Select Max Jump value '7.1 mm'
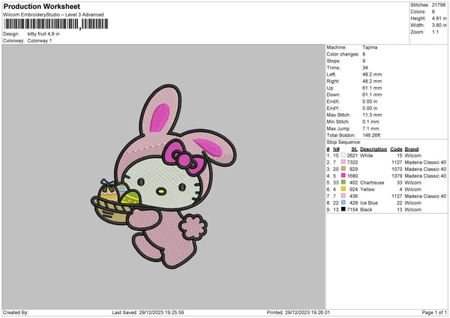 (370, 128)
